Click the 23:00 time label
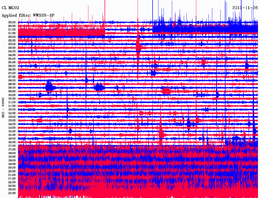This screenshot has height=198, width=260. point(12,189)
